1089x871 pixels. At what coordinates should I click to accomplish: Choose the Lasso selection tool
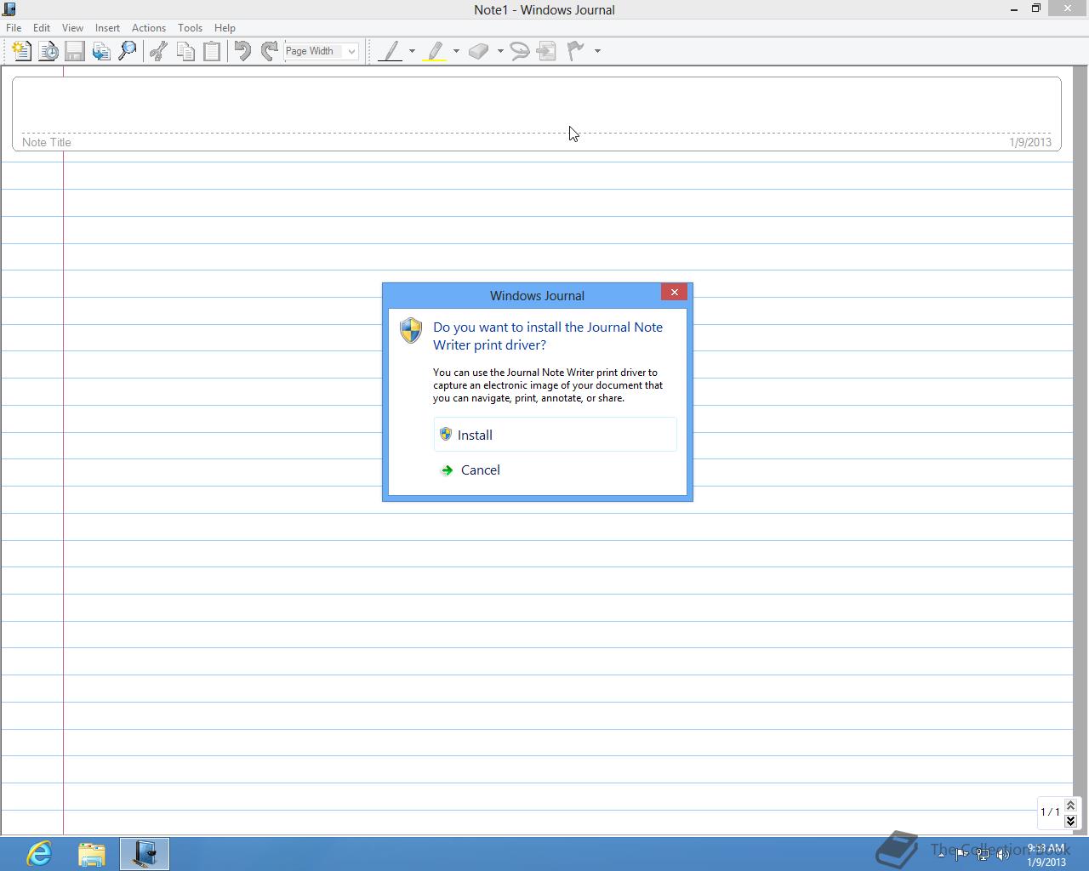pyautogui.click(x=520, y=51)
